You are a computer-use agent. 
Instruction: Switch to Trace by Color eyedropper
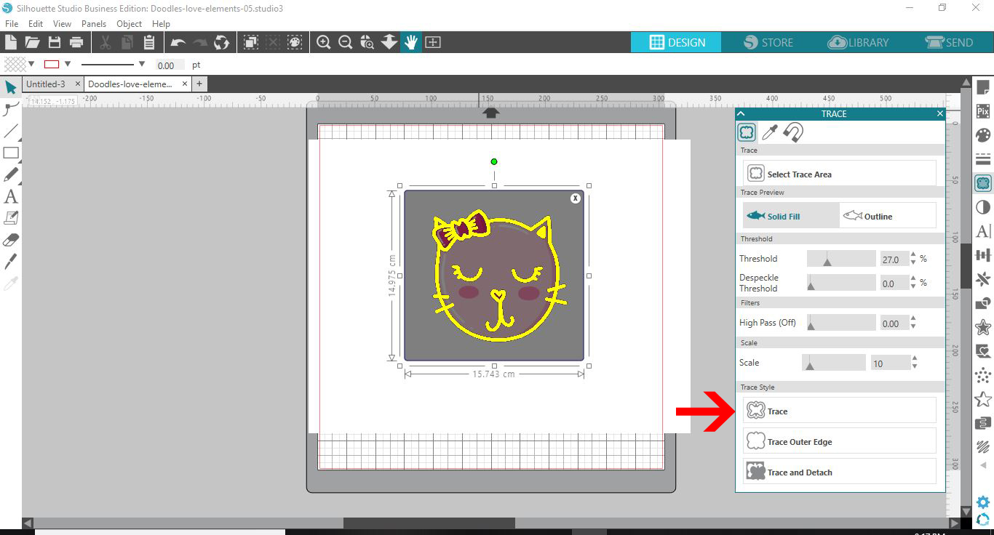coord(770,132)
